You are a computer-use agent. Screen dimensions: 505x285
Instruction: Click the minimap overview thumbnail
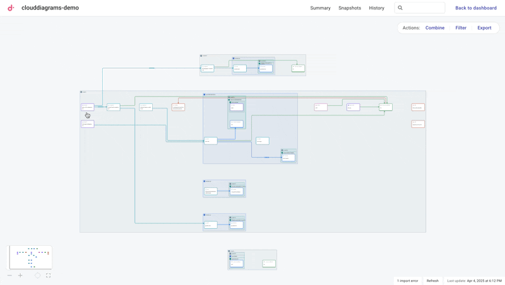point(30,257)
